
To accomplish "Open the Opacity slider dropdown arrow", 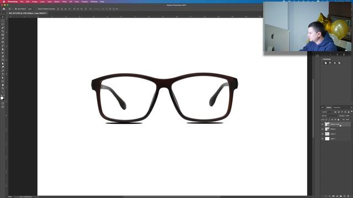I will [351, 116].
